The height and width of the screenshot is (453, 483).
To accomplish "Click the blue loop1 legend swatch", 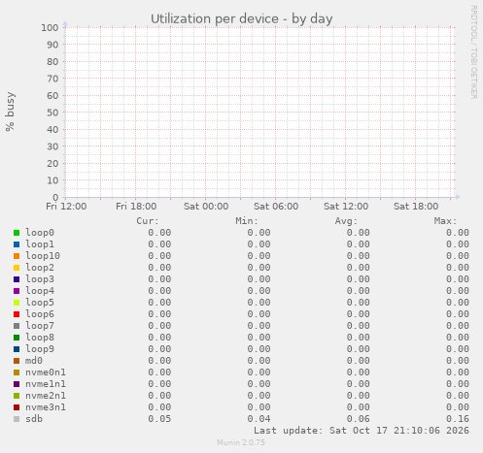I will [17, 244].
